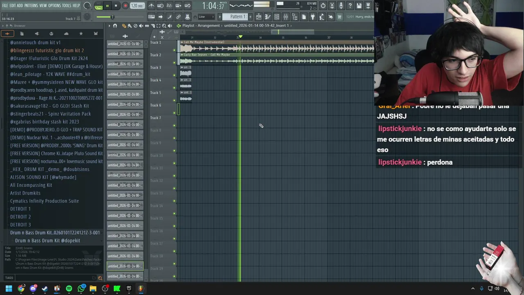Open the browser cloud sounds tab
Viewport: 524px width, 295px height.
point(66,34)
